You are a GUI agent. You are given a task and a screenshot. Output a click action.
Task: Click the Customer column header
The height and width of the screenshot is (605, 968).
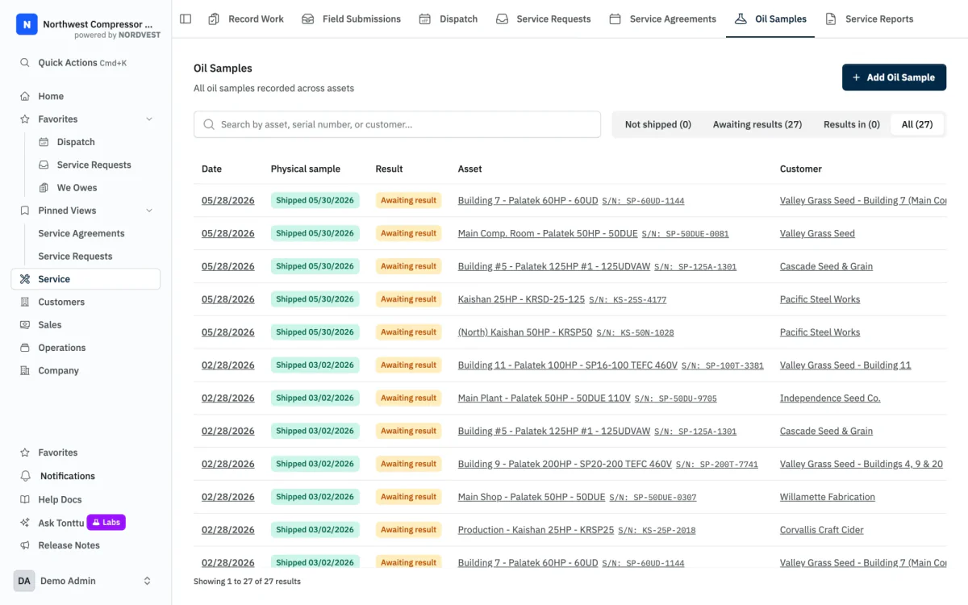tap(800, 169)
